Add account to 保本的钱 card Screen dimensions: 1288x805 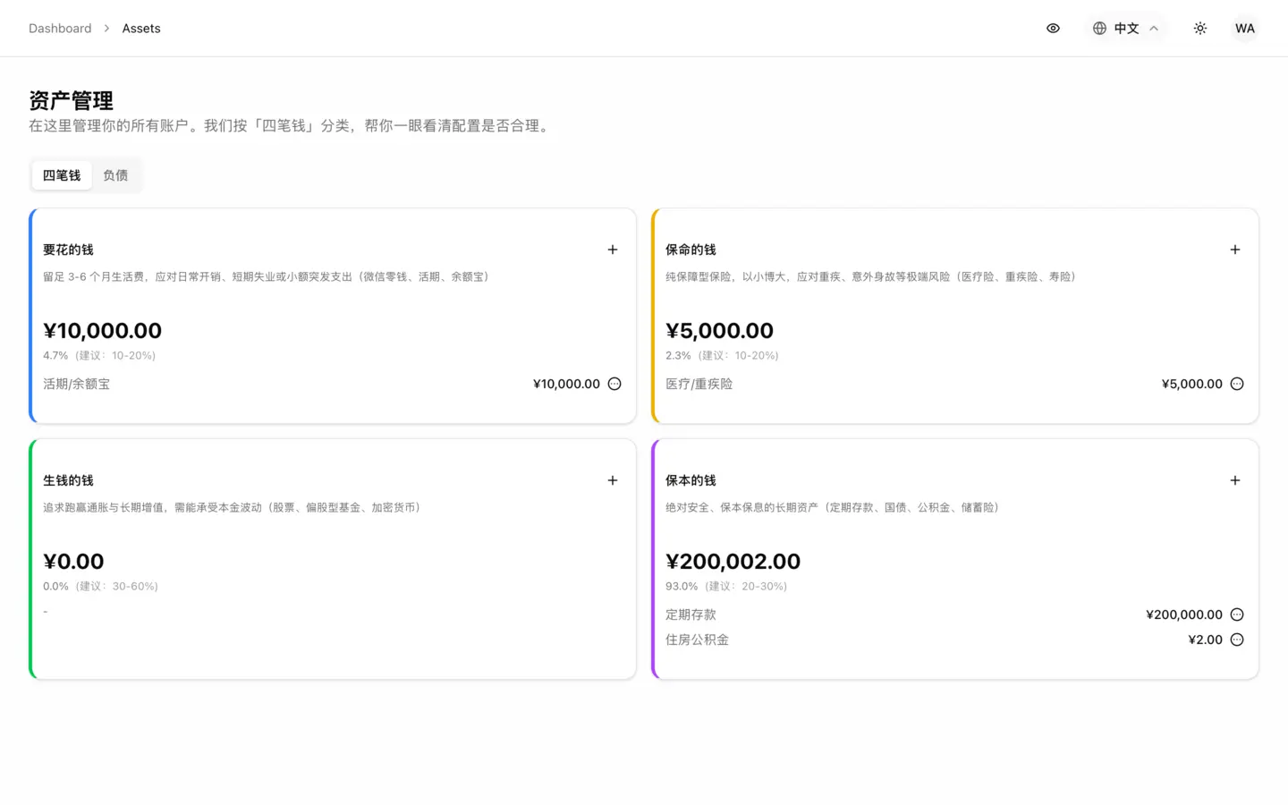[x=1235, y=480]
